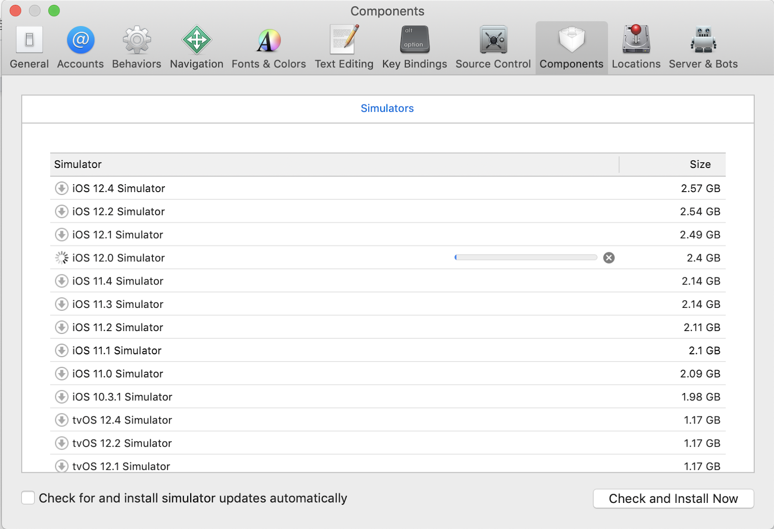Viewport: 774px width, 529px height.
Task: Select the 2.4 GB size value
Action: pos(703,258)
